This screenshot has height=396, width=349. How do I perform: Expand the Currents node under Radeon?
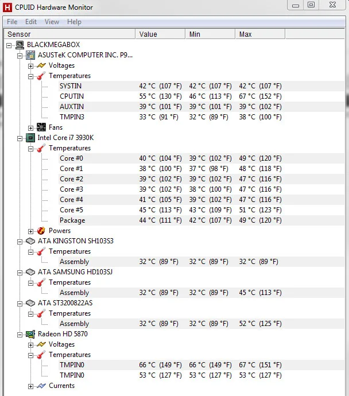[31, 386]
